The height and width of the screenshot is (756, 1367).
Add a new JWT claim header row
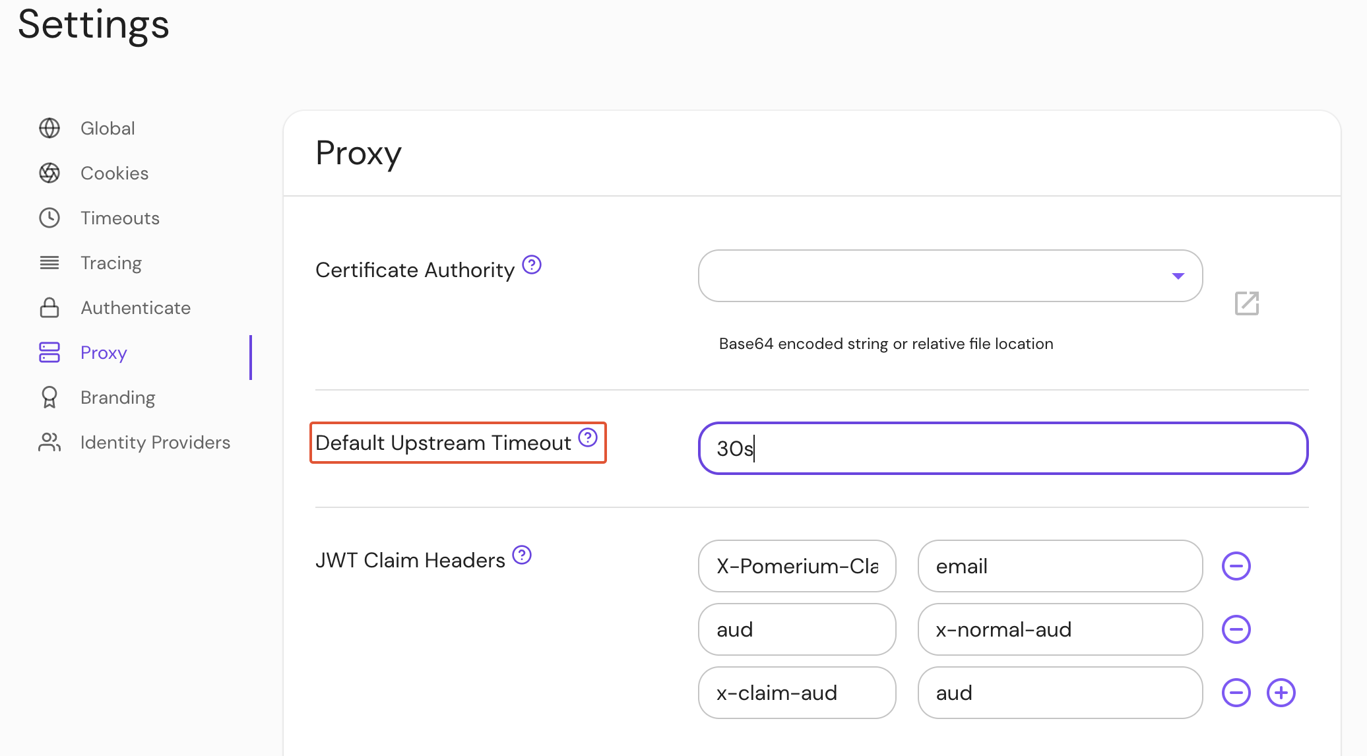click(1281, 693)
